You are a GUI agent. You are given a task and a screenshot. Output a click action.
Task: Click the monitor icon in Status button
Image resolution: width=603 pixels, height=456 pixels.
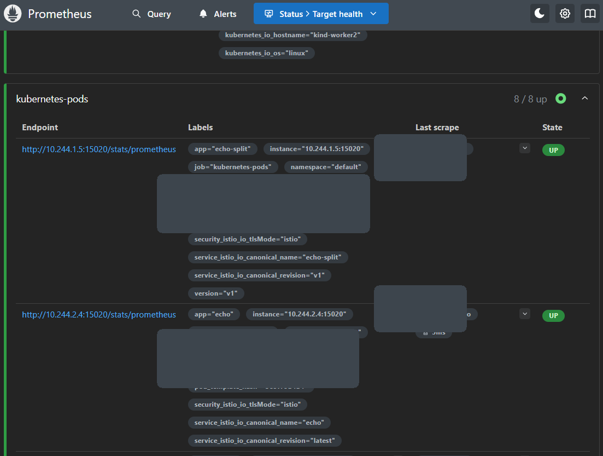tap(269, 14)
